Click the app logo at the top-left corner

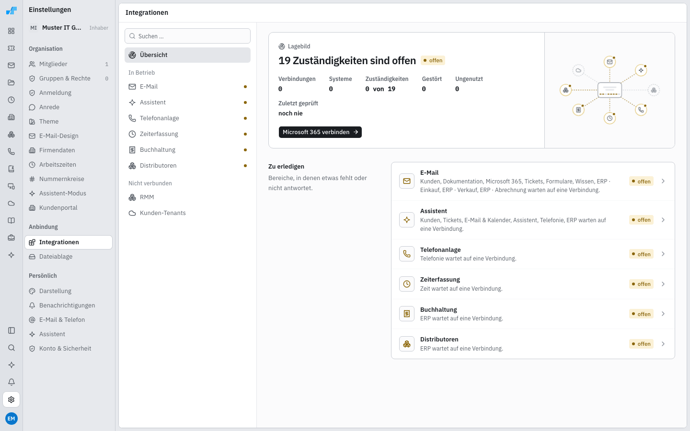11,11
